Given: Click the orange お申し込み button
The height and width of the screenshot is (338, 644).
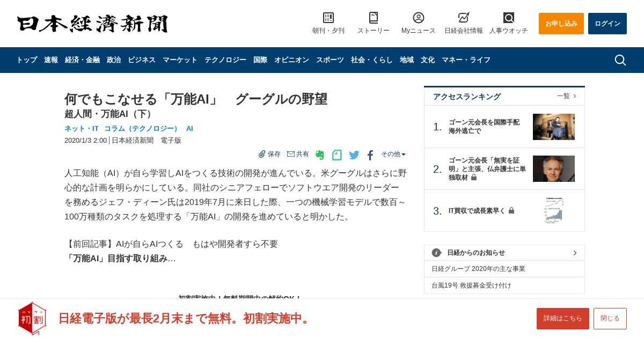Looking at the screenshot, I should click(561, 24).
